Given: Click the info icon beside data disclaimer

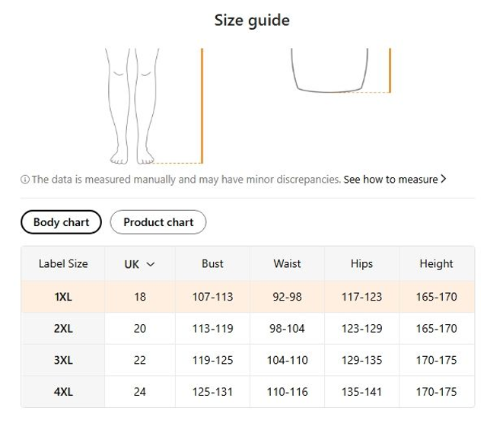Looking at the screenshot, I should tap(25, 180).
